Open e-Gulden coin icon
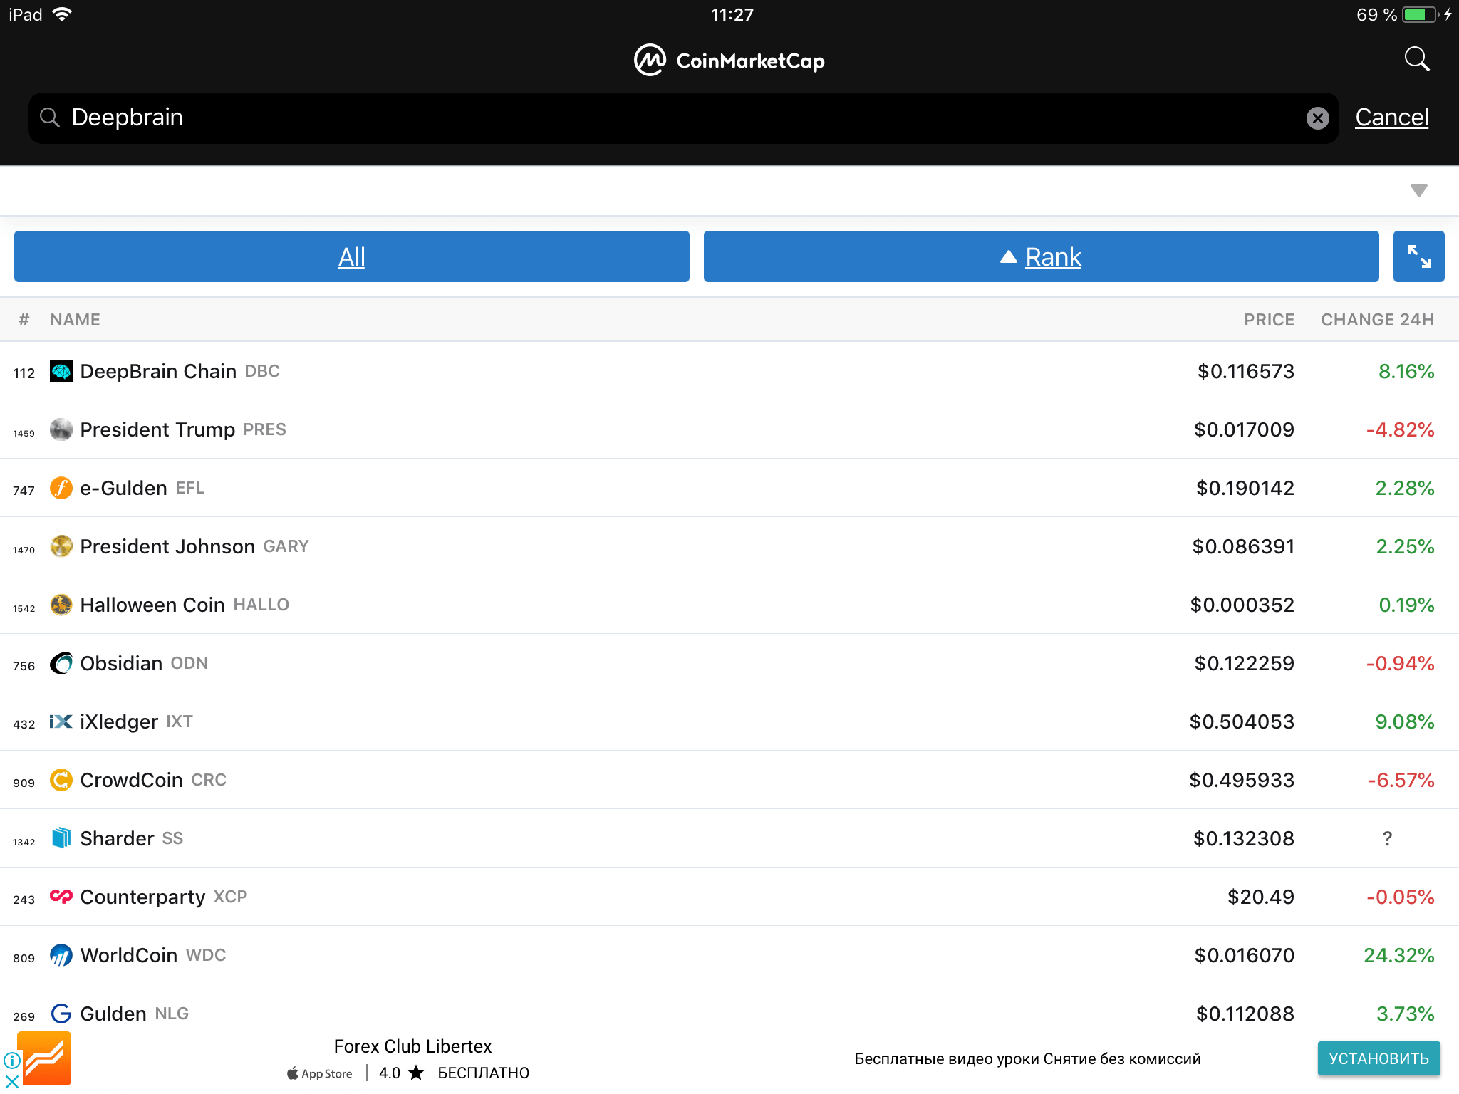This screenshot has width=1459, height=1094. click(x=61, y=488)
